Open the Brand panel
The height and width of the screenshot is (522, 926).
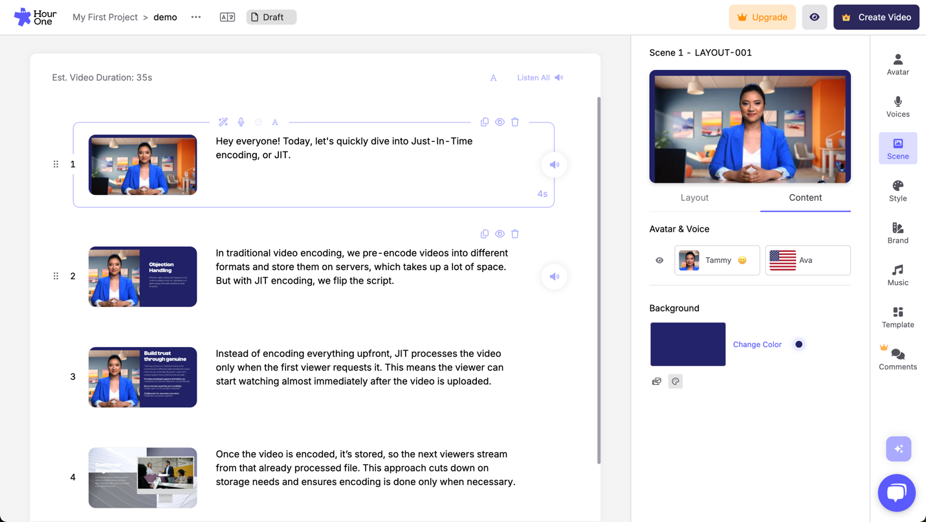coord(898,233)
